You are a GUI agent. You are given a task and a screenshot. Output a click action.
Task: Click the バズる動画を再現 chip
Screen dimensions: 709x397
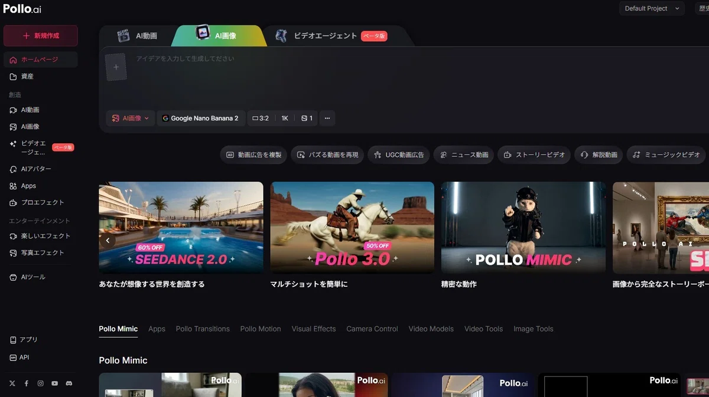(327, 155)
